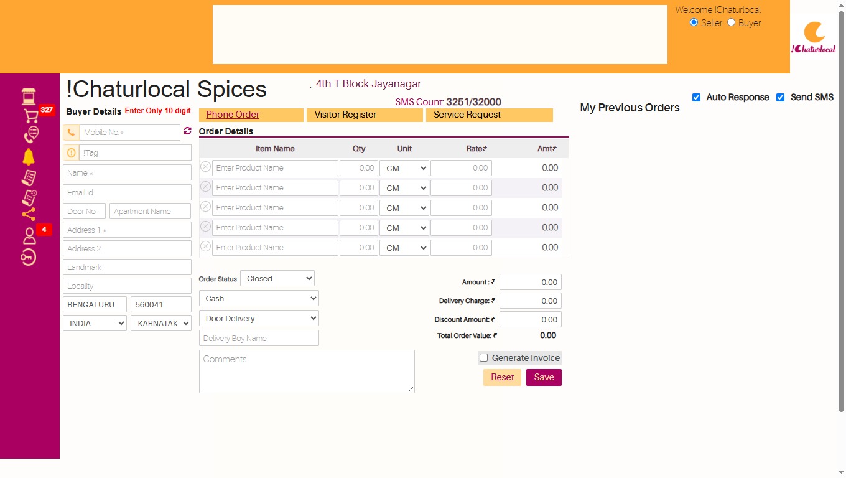Remove the third product row with X icon
Viewport: 846px width, 478px height.
[205, 207]
